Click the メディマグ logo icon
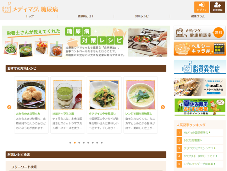227x171 pixels. tap(6, 7)
